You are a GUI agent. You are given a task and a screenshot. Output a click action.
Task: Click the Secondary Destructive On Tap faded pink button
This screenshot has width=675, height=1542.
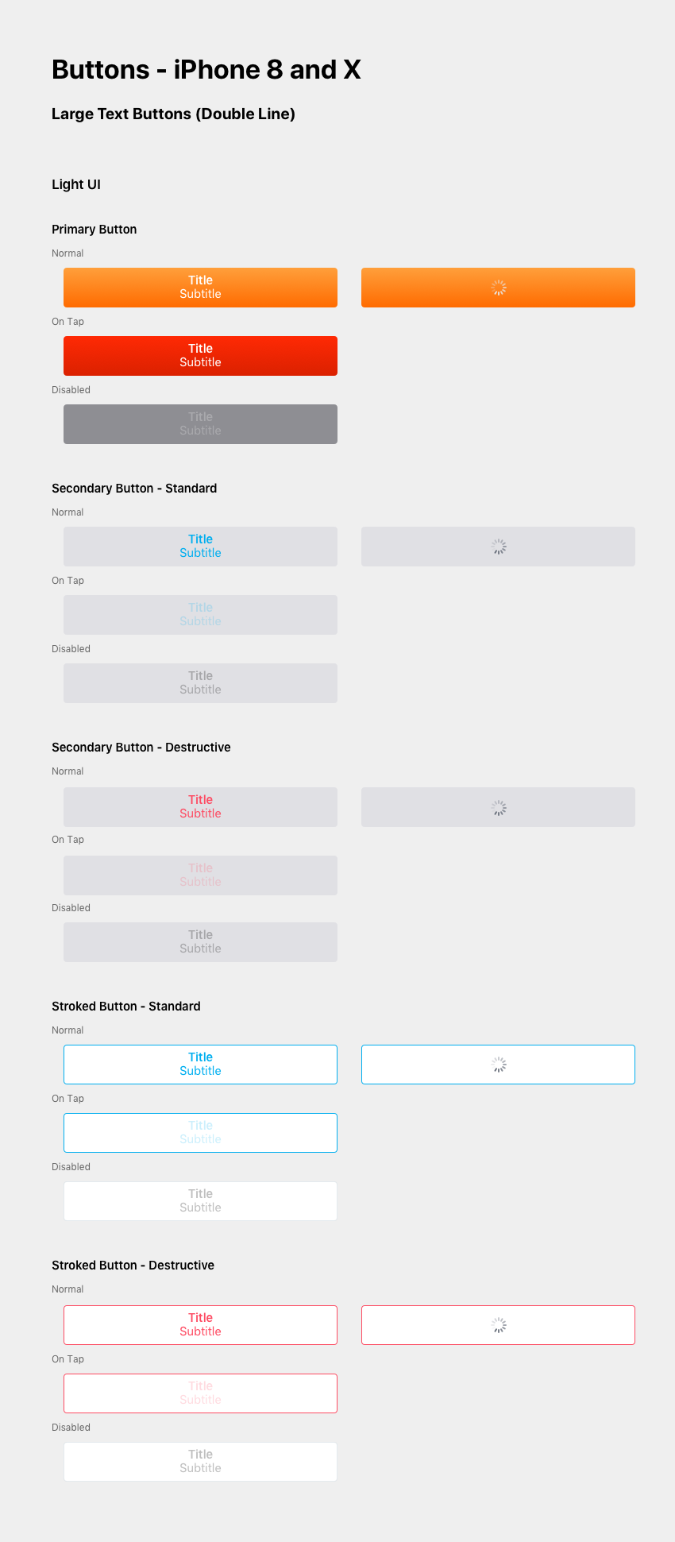click(200, 875)
